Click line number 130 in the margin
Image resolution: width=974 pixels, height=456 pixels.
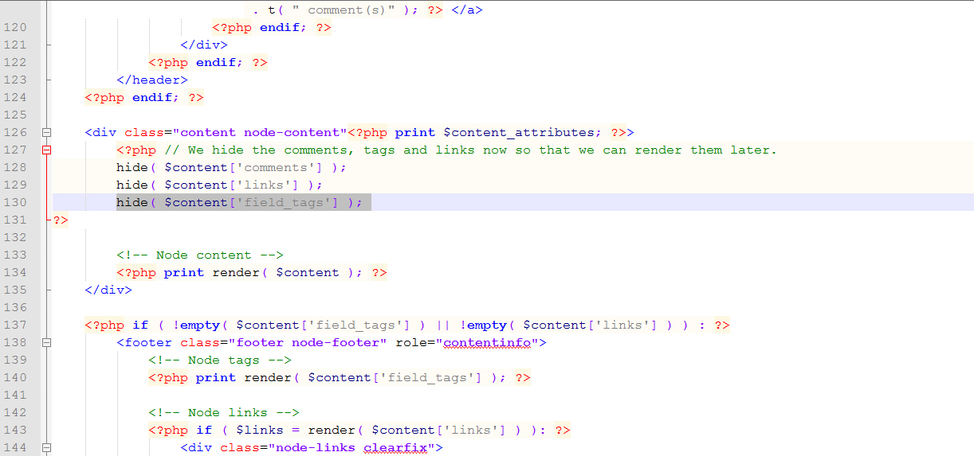[x=15, y=203]
